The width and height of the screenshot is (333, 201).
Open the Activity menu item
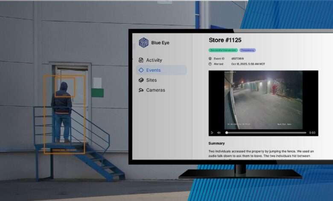tap(154, 60)
